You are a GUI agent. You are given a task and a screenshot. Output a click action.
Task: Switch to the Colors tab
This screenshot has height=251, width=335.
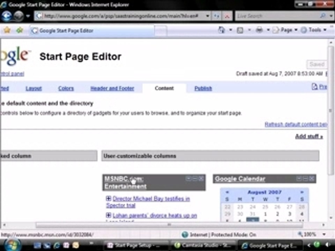click(66, 88)
